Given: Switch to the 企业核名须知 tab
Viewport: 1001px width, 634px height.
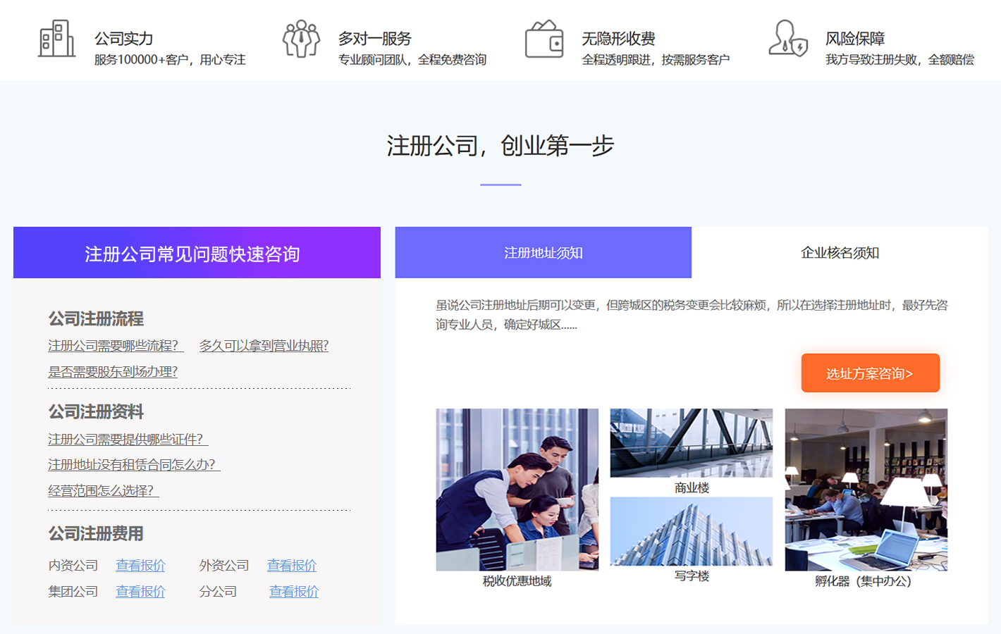Looking at the screenshot, I should (840, 253).
